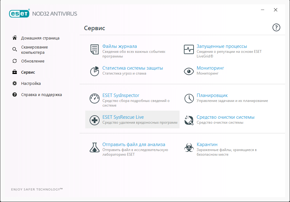Click the ESET logo in the header

tap(19, 13)
